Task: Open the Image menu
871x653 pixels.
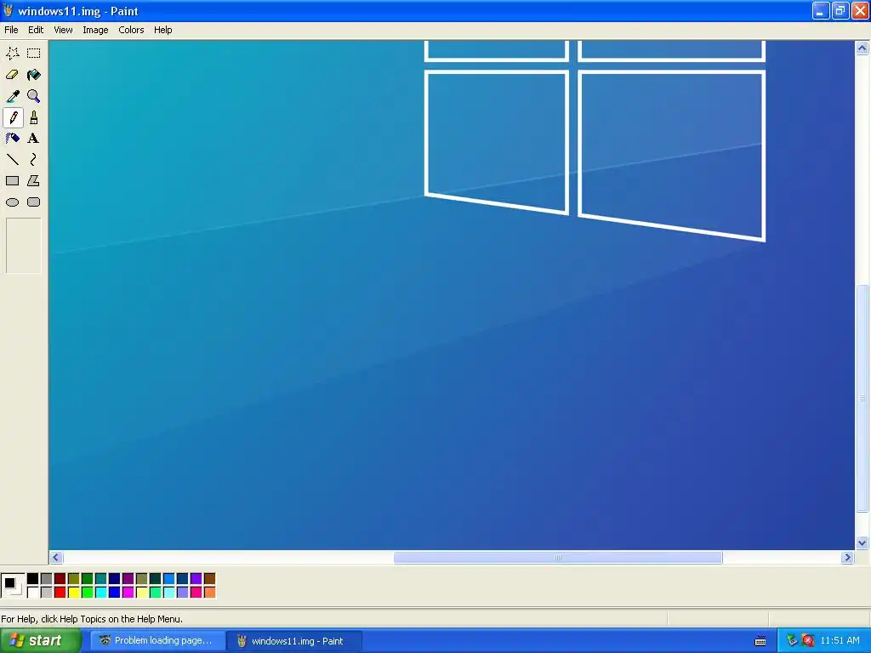Action: [x=95, y=30]
